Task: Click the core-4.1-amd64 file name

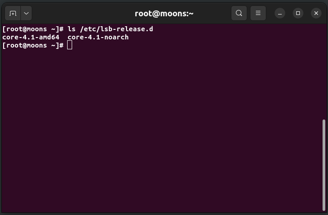Action: click(31, 37)
